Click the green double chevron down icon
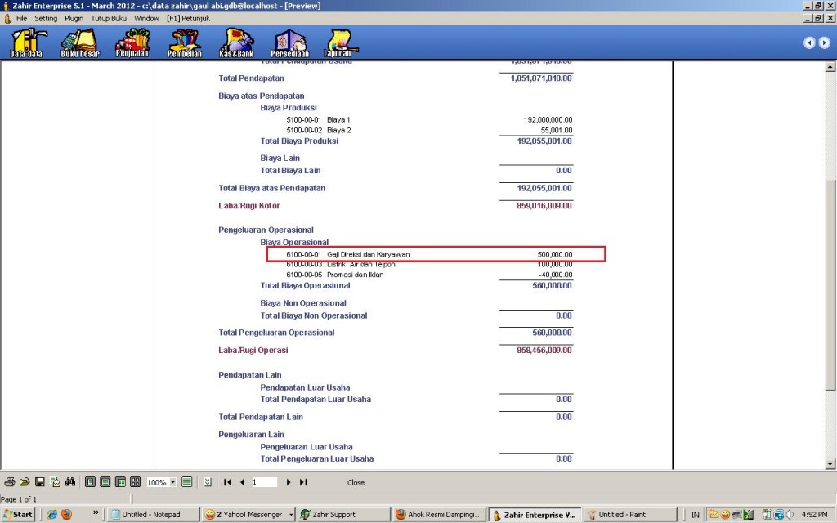Viewport: 837px width, 523px height. 208,482
